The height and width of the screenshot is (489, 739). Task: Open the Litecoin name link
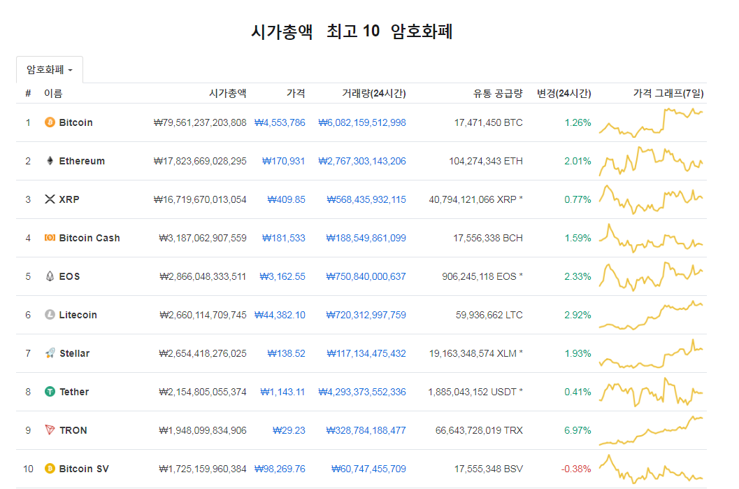point(78,315)
